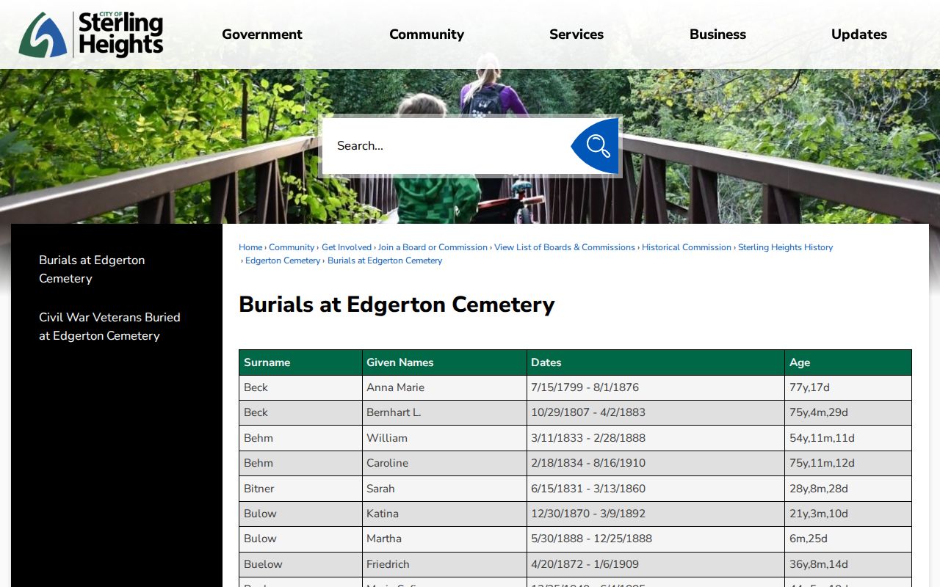This screenshot has height=587, width=940.
Task: Open the Services menu
Action: click(576, 34)
